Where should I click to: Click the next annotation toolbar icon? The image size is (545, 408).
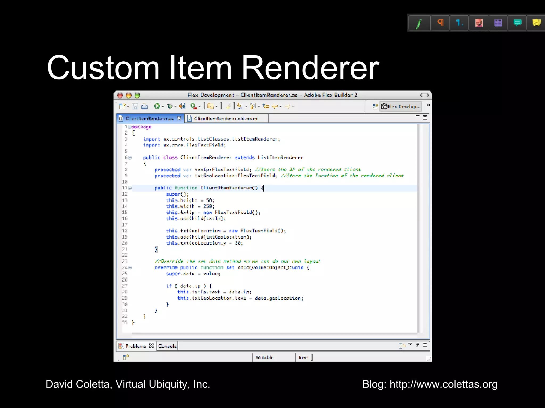240,106
